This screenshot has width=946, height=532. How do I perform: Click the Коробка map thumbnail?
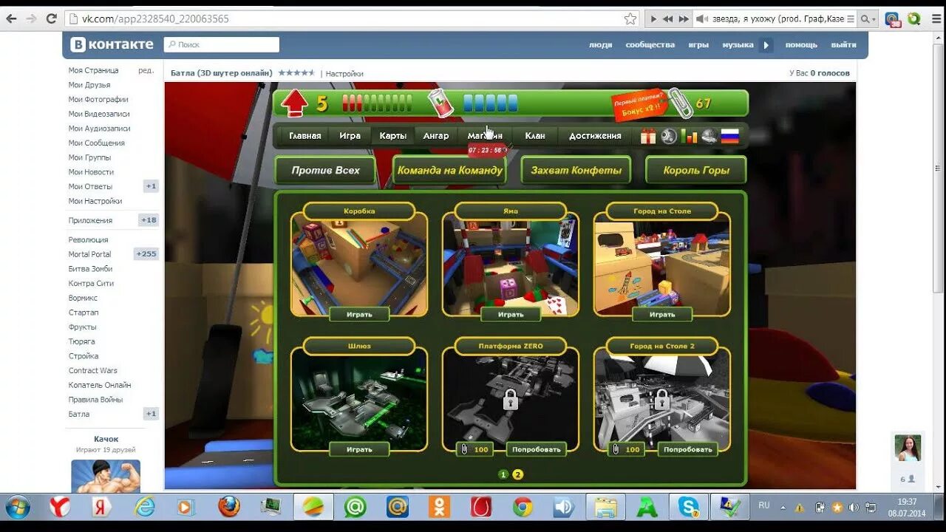point(359,263)
